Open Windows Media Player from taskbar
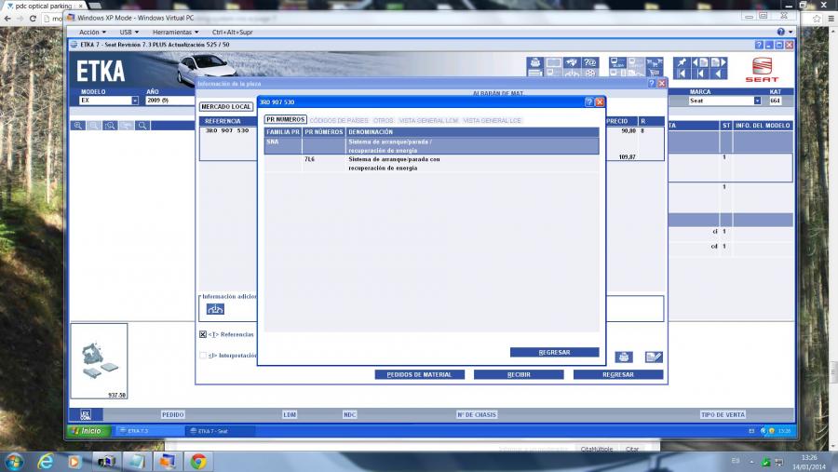The image size is (838, 472). point(74,462)
